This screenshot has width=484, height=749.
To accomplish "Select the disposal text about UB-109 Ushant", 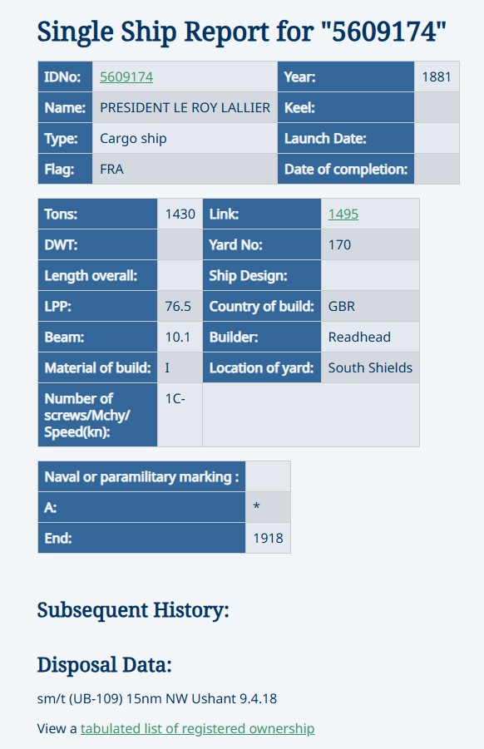I will pos(157,698).
